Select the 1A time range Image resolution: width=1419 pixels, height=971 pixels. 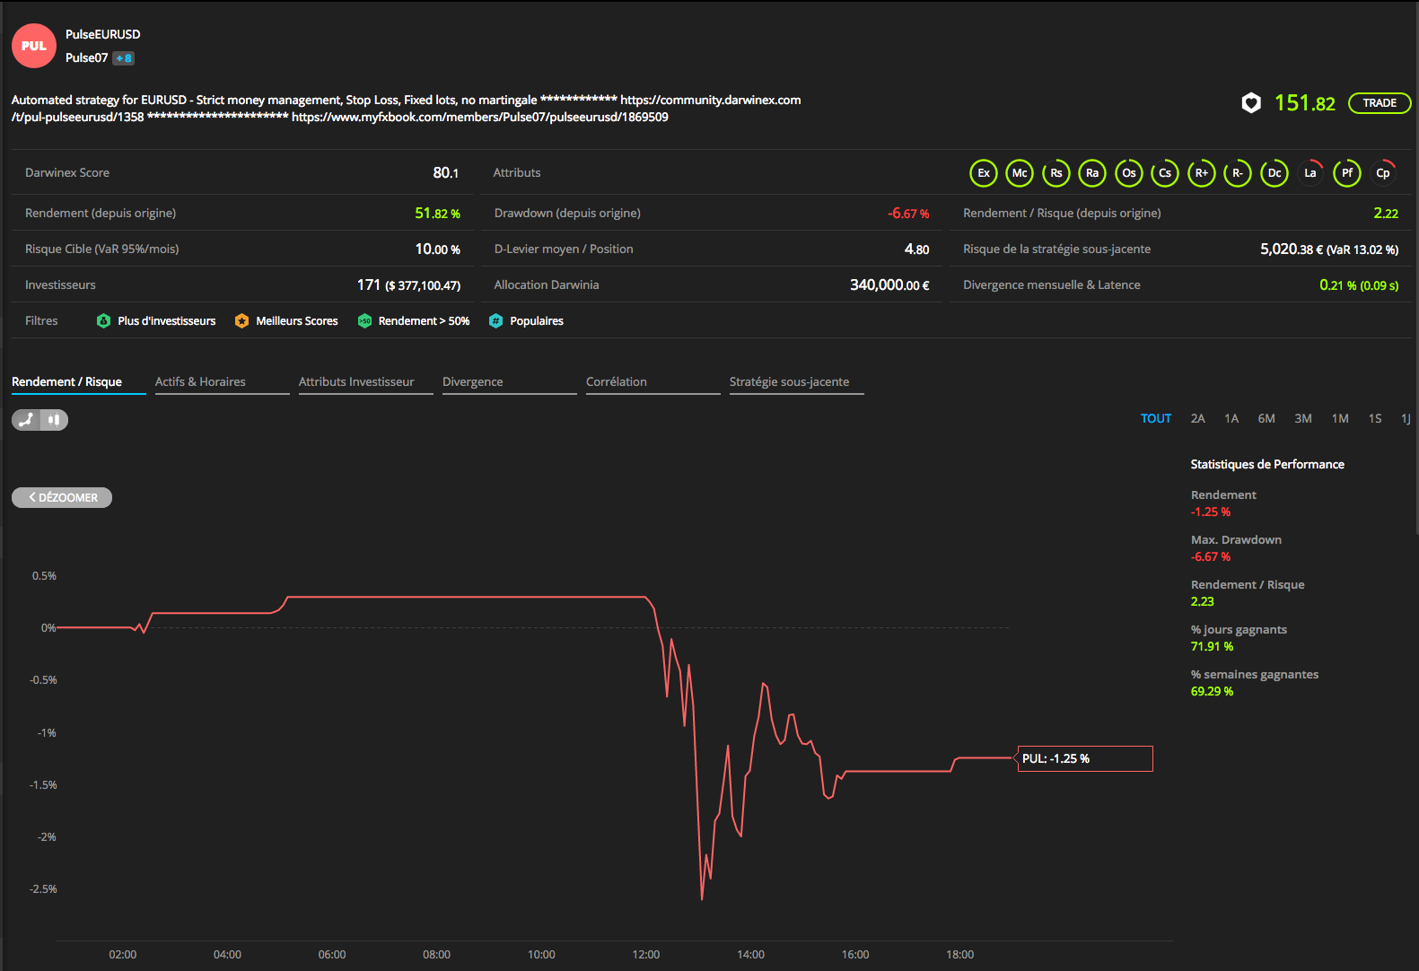point(1231,418)
